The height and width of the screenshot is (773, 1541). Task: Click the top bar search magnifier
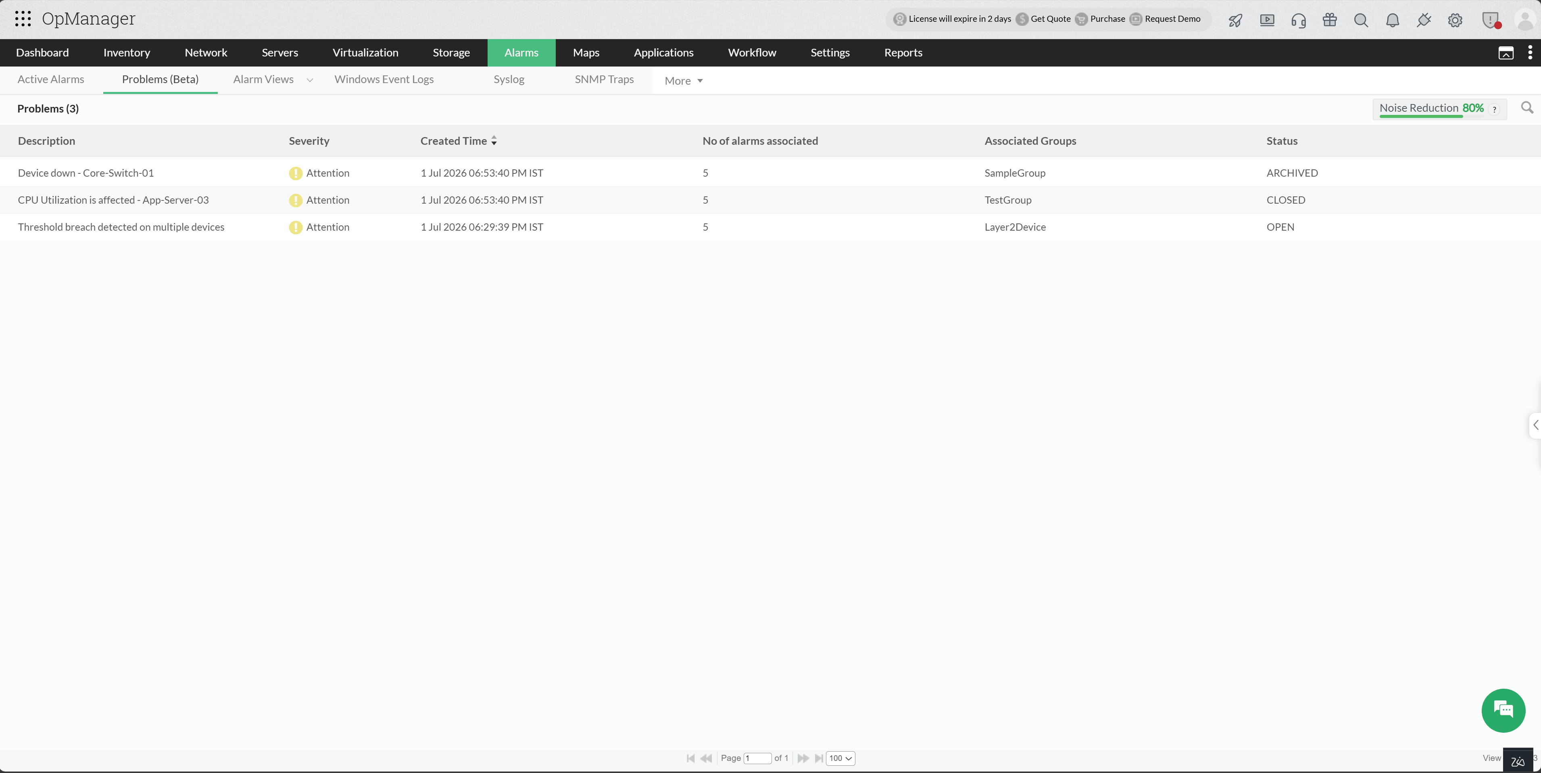click(1361, 20)
